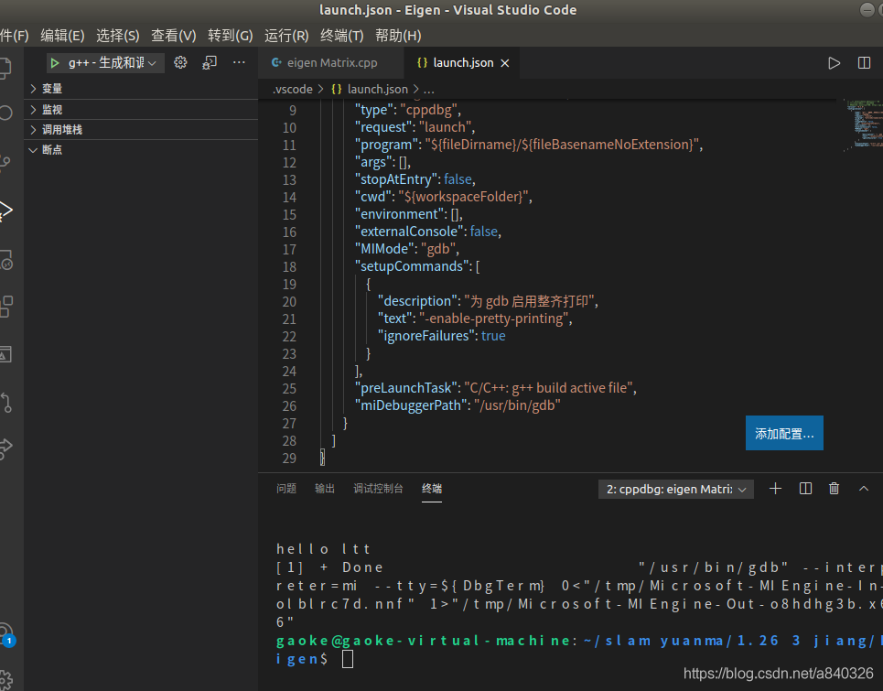Expand the 变量 (Variables) section

141,89
